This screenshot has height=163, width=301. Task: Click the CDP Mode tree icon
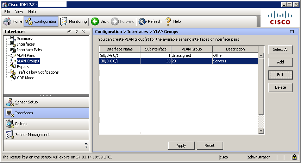point(13,78)
